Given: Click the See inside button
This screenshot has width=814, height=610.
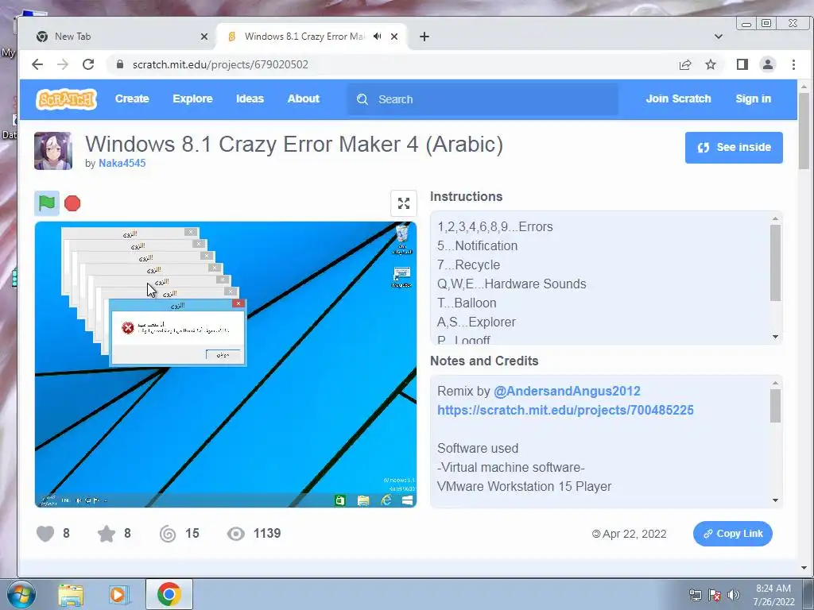Looking at the screenshot, I should tap(734, 147).
